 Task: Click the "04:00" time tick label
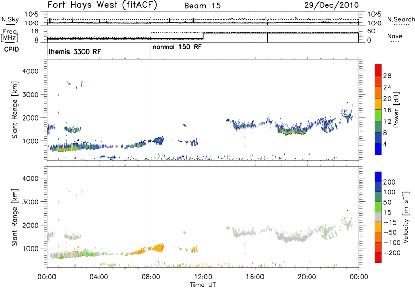pyautogui.click(x=99, y=277)
